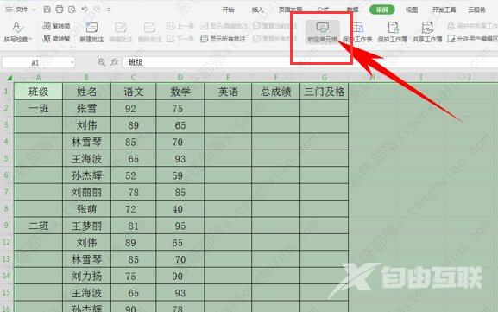Click the fx insert function icon
The height and width of the screenshot is (312, 498).
(x=115, y=62)
